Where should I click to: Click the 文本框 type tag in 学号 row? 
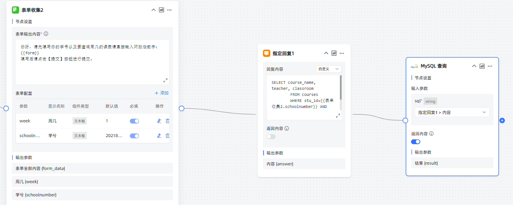80,136
